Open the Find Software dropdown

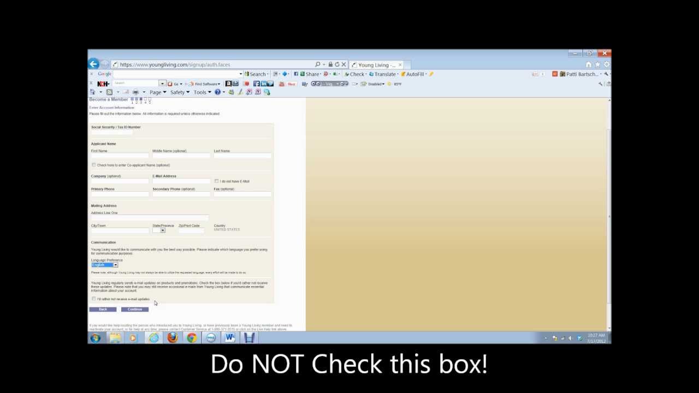tap(205, 84)
